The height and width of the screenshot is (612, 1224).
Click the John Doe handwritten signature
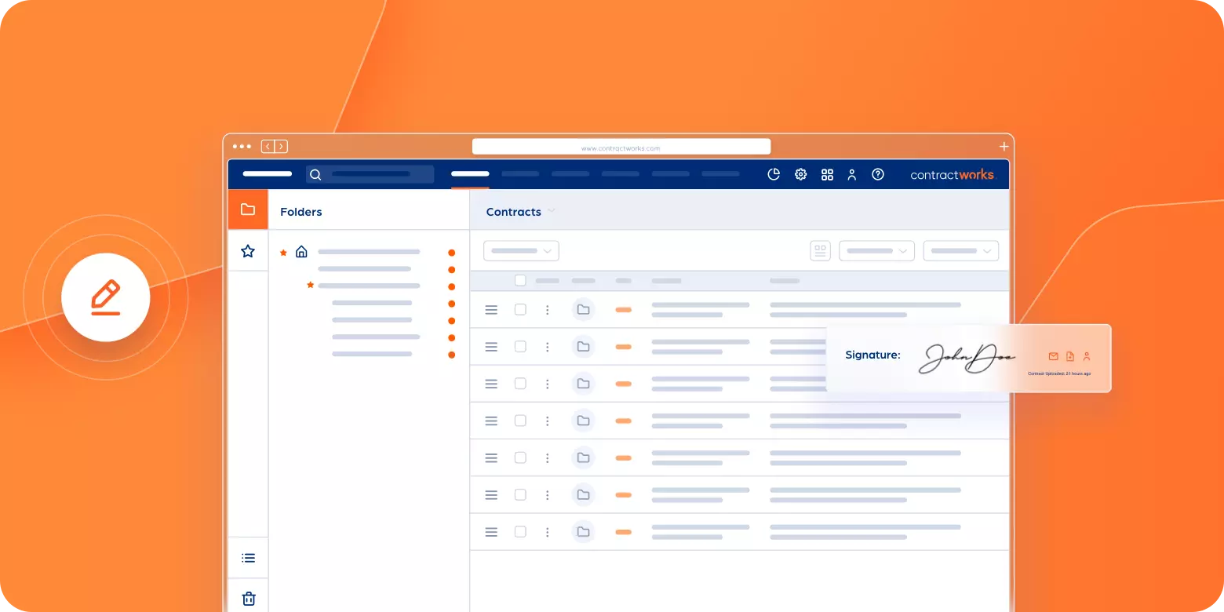(x=967, y=359)
